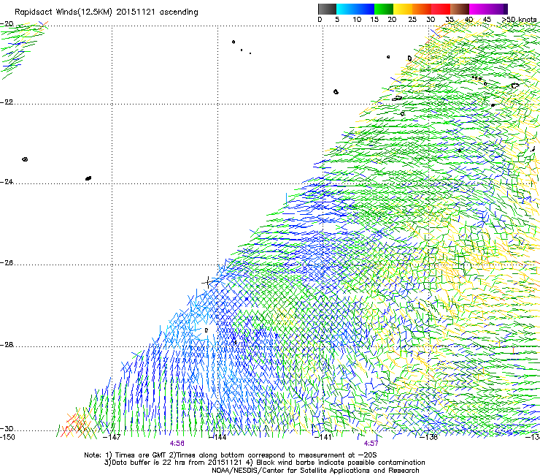Viewport: 540px width, 475px height.
Task: Click longitude label '-150'
Action: point(7,438)
